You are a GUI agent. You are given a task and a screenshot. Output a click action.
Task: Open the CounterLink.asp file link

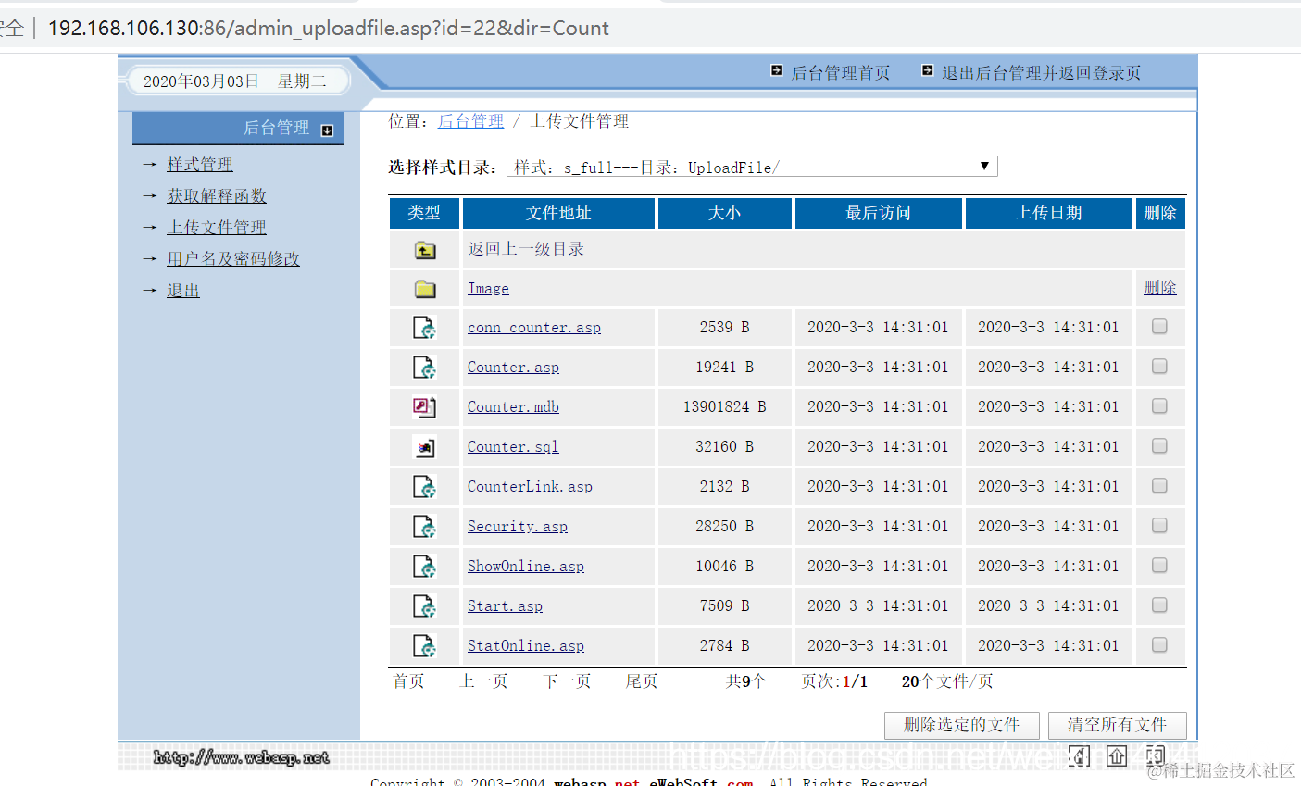pyautogui.click(x=530, y=487)
